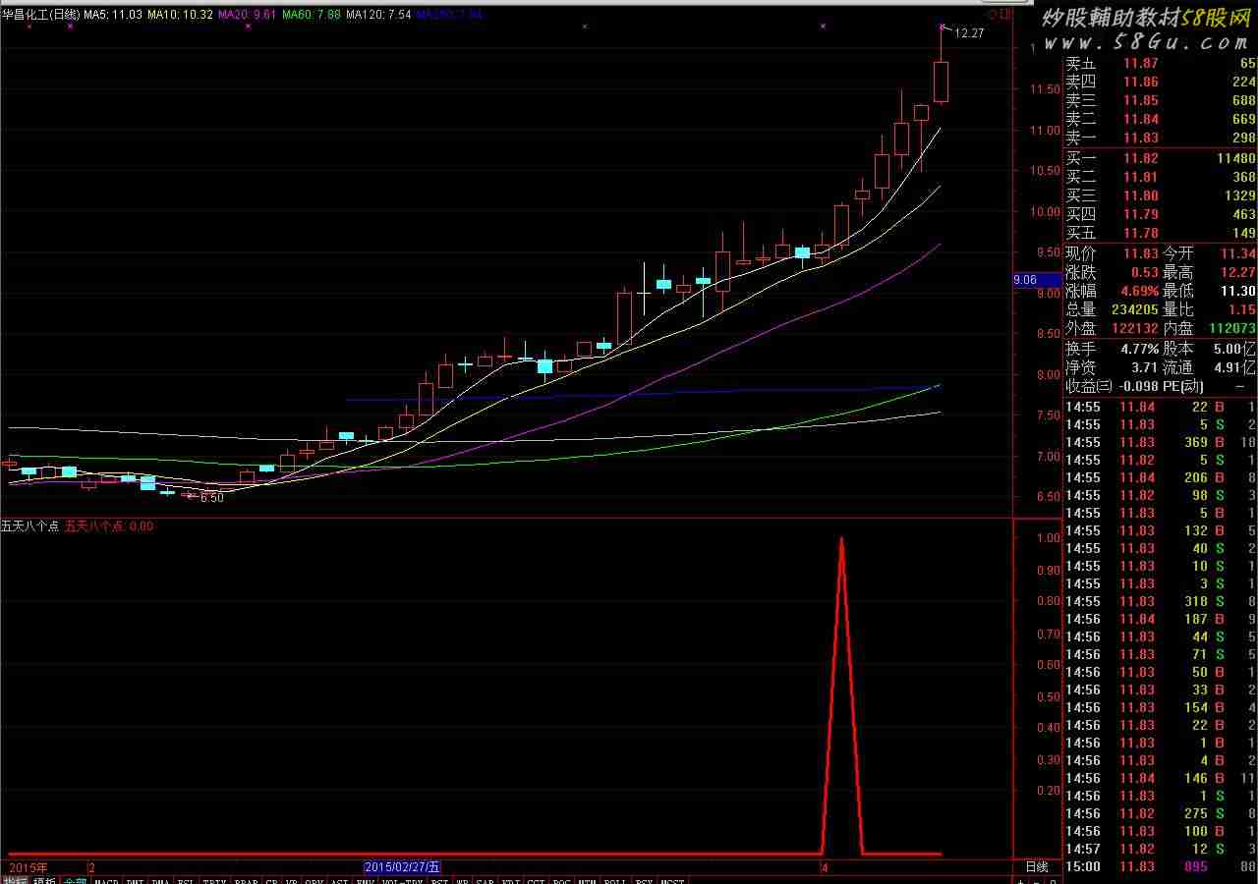Click the 2015年 label on the time axis
Viewport: 1258px width, 884px height.
(x=28, y=867)
